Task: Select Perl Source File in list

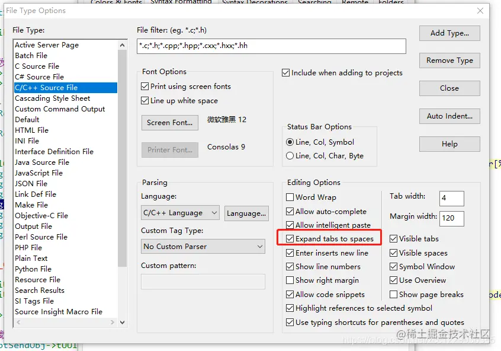Action: [x=66, y=237]
